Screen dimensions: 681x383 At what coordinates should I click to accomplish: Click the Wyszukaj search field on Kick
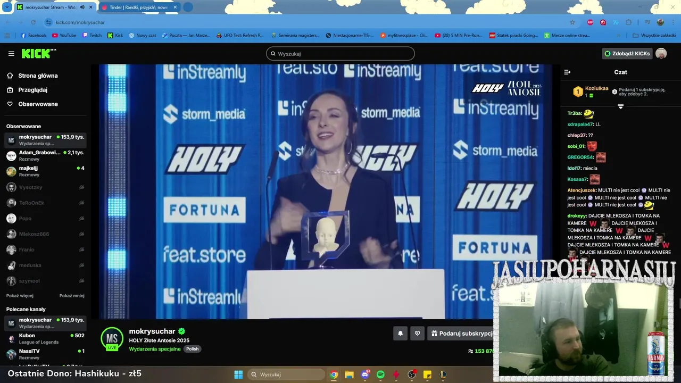click(x=340, y=54)
